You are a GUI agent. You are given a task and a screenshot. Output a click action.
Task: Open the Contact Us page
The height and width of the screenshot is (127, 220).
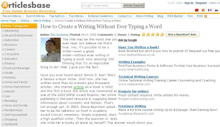click(125, 16)
